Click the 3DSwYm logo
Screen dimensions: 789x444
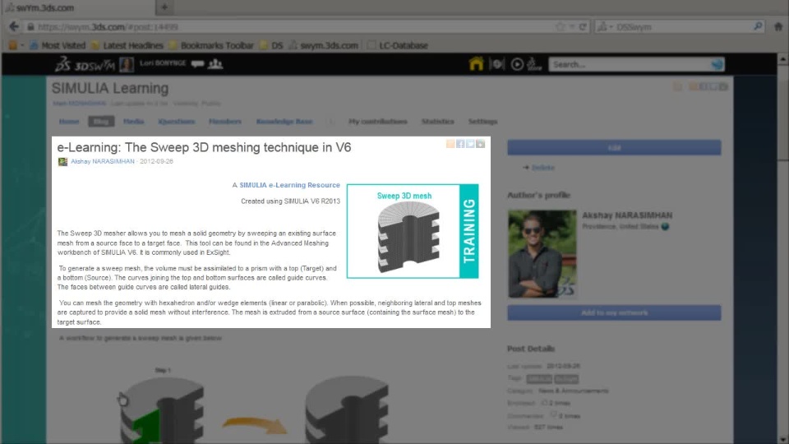point(85,64)
